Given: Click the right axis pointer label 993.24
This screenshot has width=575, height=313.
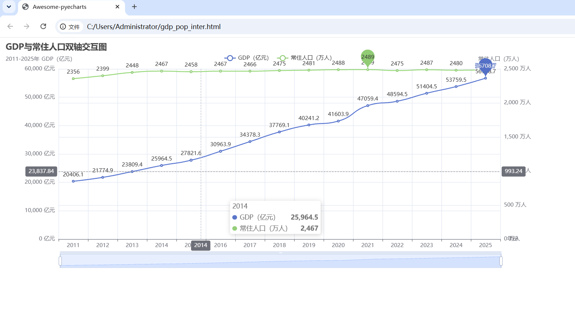Looking at the screenshot, I should tap(514, 171).
